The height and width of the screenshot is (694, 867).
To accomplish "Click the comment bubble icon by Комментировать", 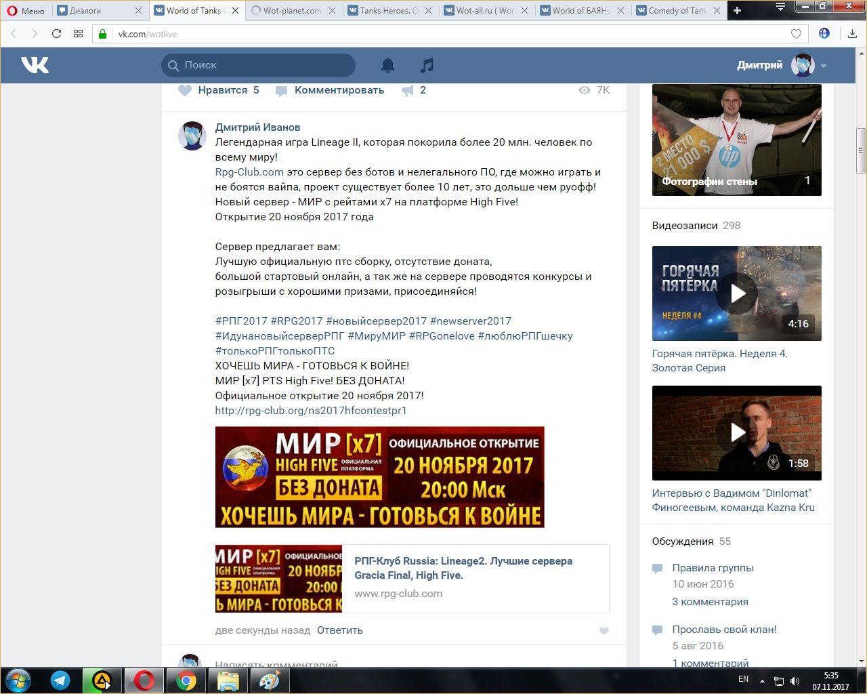I will pos(281,90).
